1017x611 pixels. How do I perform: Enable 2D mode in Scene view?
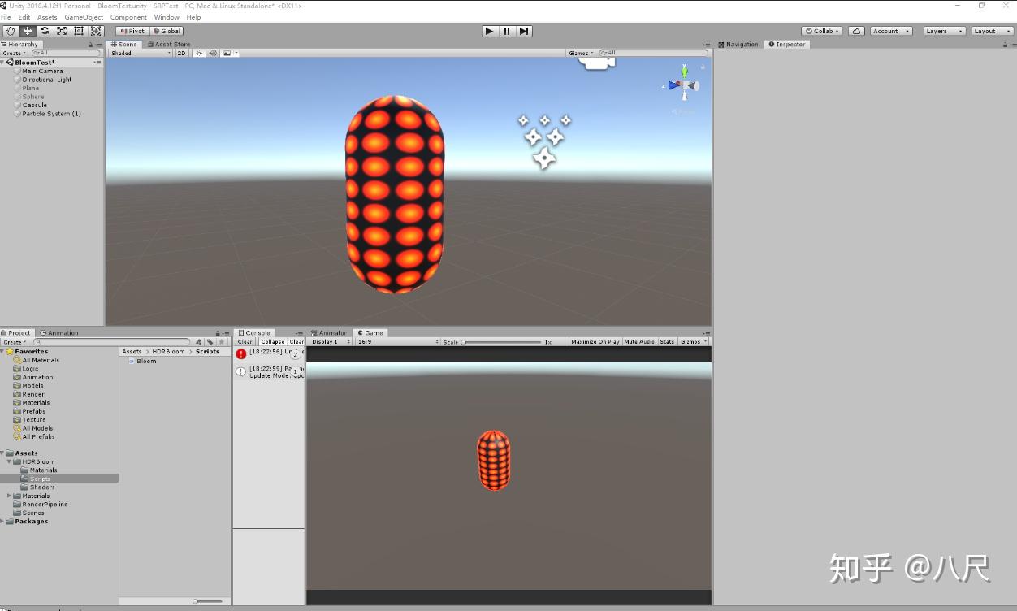click(181, 53)
